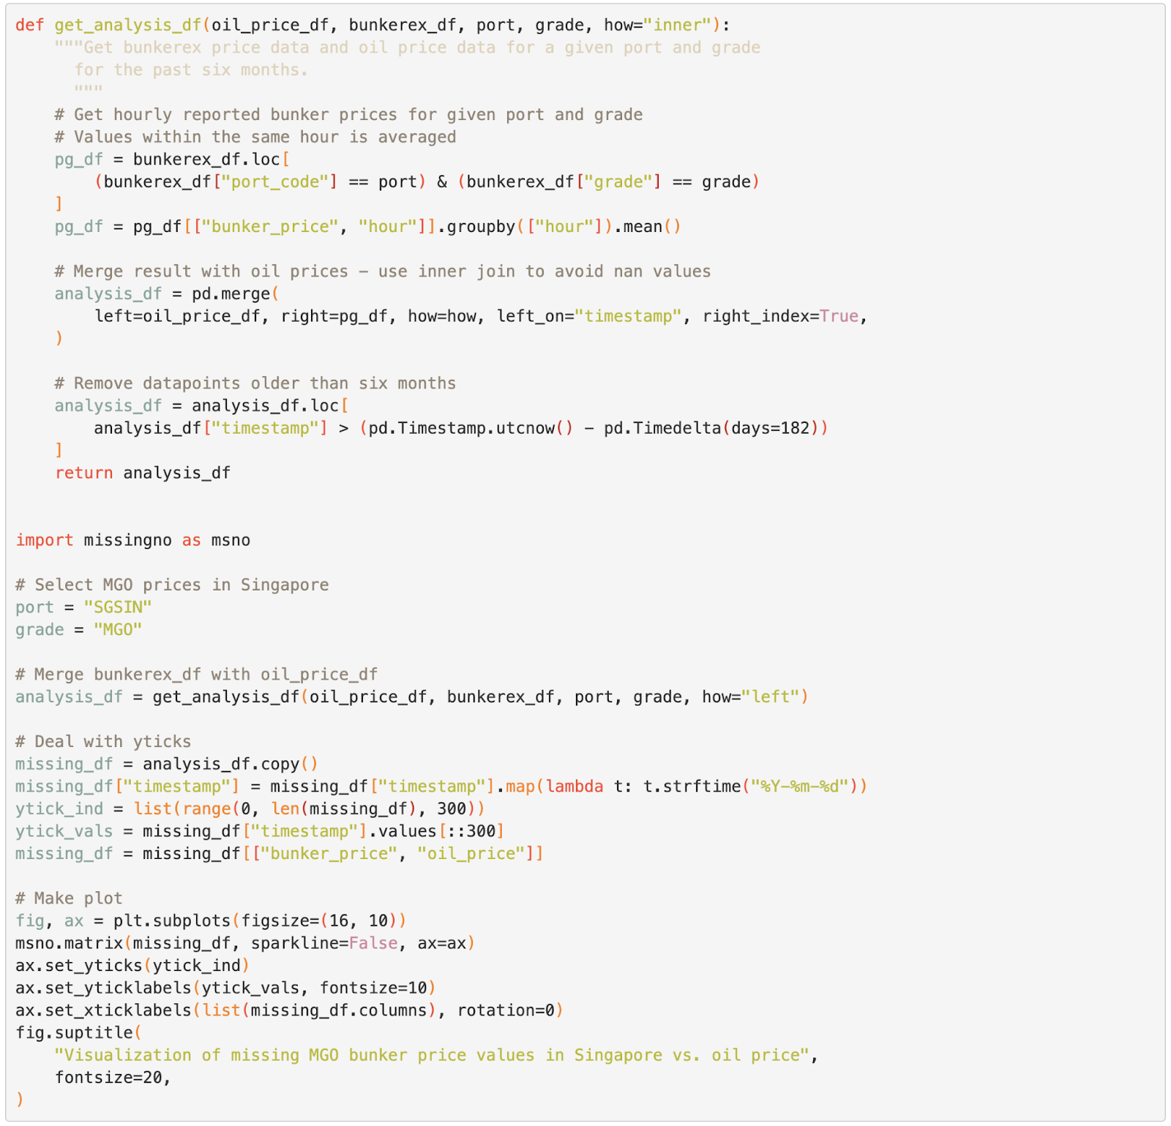Click the "port_code" string literal
This screenshot has width=1171, height=1126.
click(x=280, y=182)
